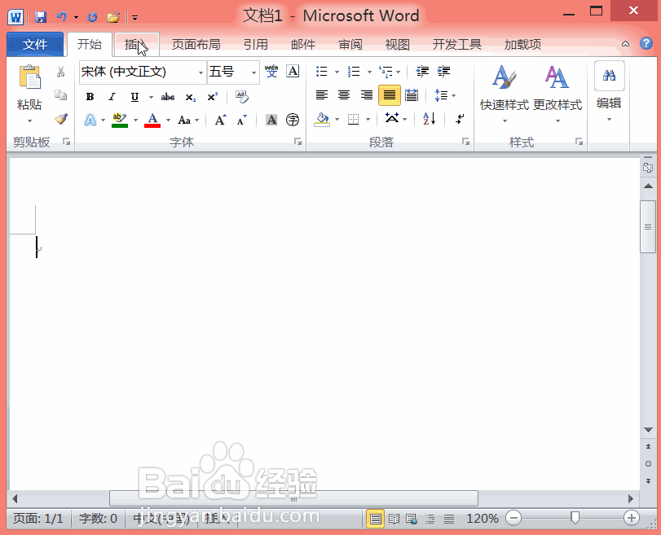The width and height of the screenshot is (661, 535).
Task: Increase the paragraph indent
Action: click(x=443, y=71)
